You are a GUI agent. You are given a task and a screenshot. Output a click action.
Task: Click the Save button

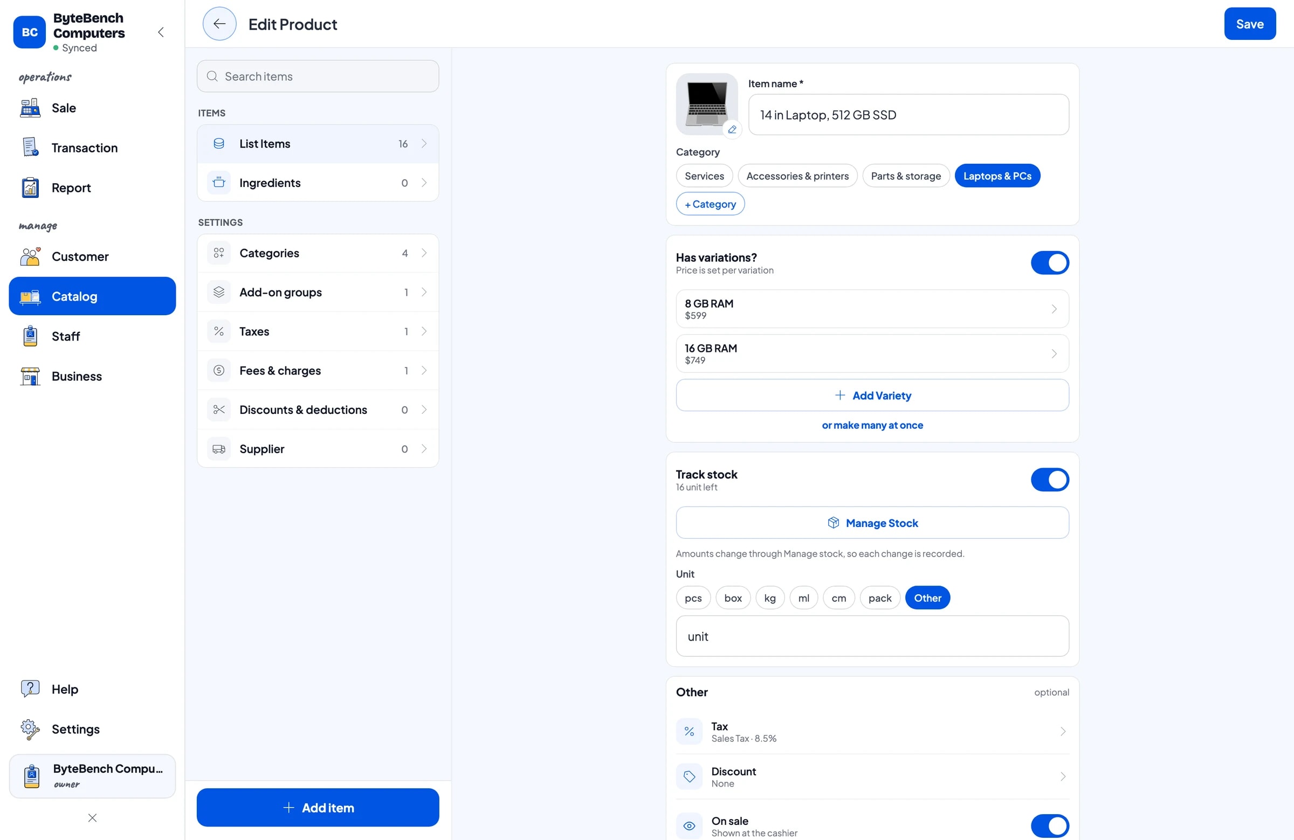point(1249,24)
